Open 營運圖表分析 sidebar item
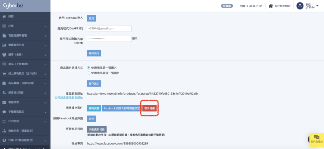324x149 pixels. pos(25,45)
